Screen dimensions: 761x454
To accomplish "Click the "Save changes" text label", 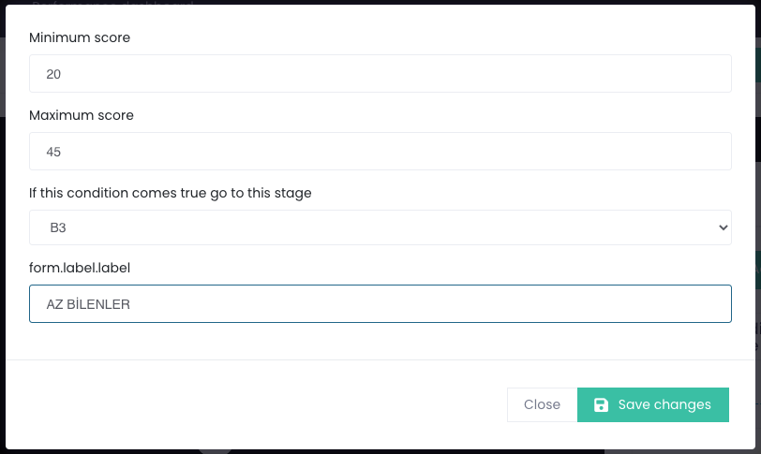I will point(664,405).
